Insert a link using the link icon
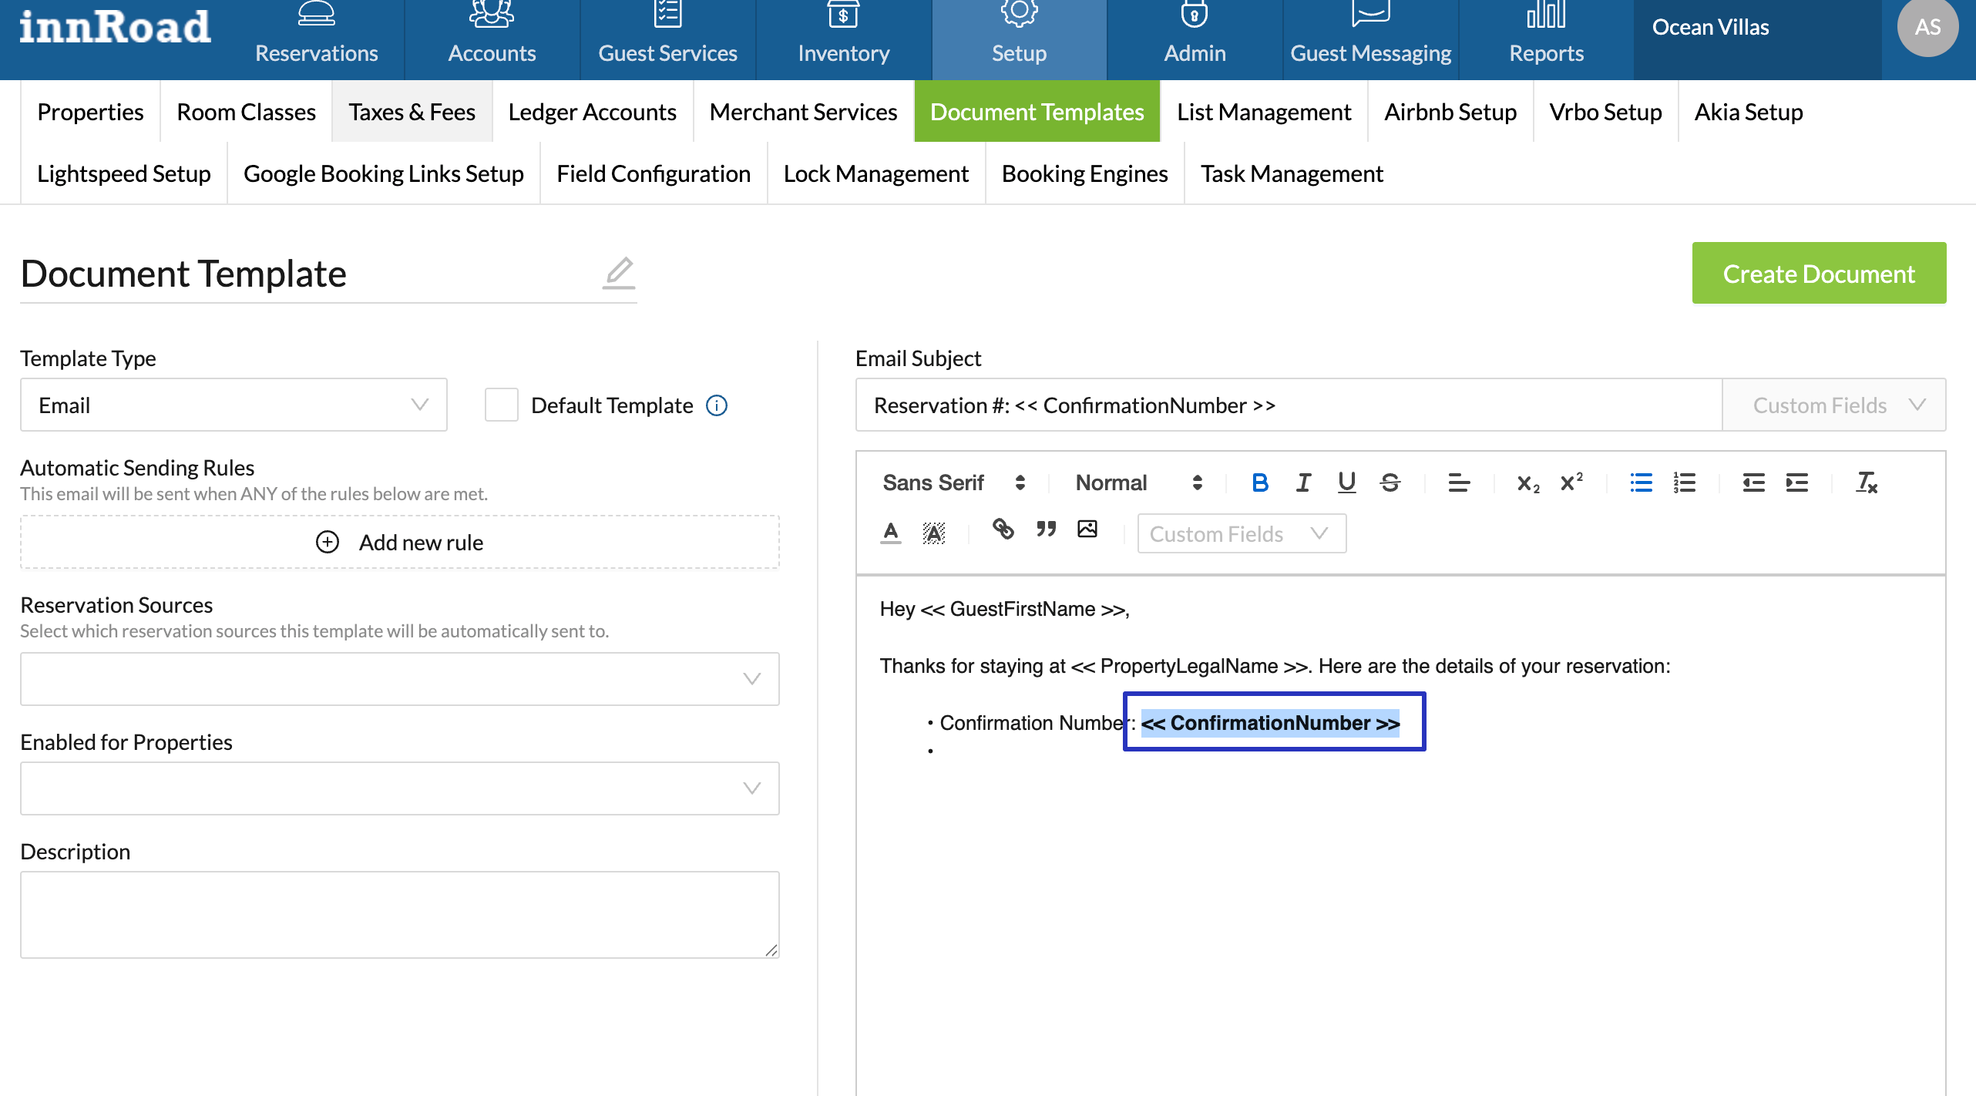The image size is (1976, 1096). point(1003,530)
